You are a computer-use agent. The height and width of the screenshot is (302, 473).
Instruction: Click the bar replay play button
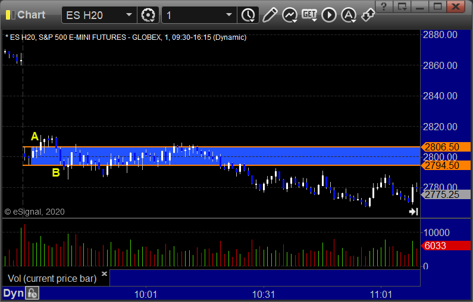(329, 15)
